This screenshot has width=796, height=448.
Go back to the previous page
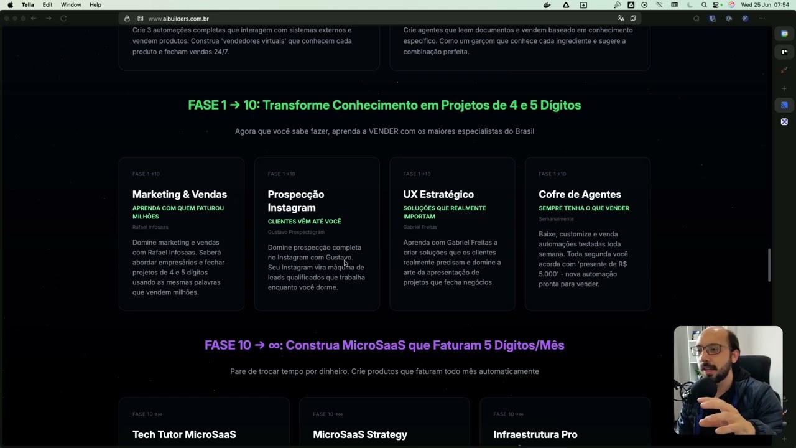34,19
